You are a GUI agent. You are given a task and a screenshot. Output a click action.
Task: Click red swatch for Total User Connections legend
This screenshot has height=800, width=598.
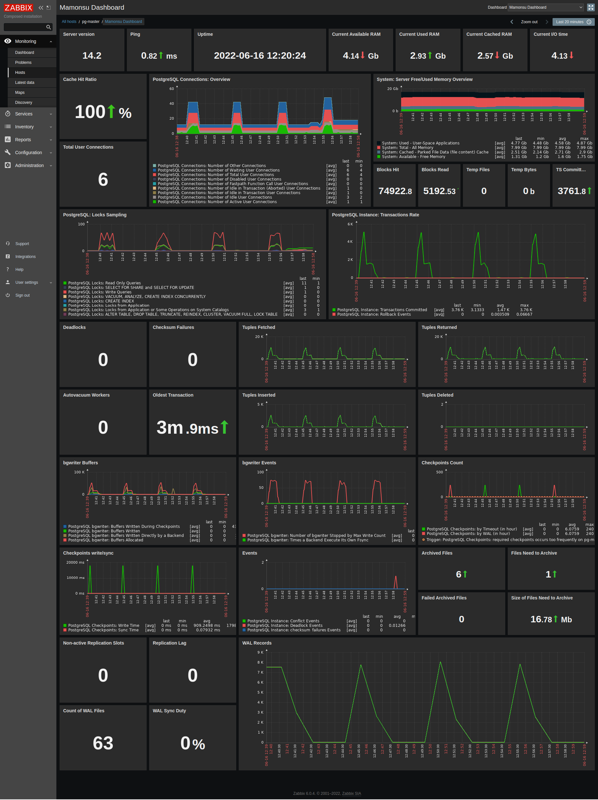coord(155,175)
